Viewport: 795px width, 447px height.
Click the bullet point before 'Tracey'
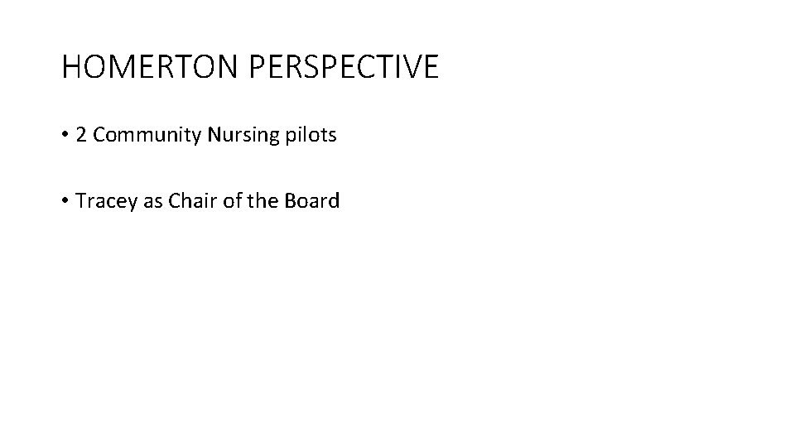(x=65, y=201)
